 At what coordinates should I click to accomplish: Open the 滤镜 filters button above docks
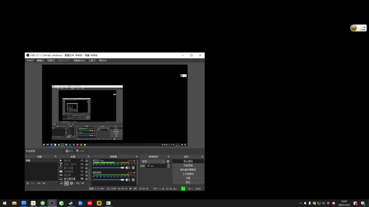(x=80, y=151)
